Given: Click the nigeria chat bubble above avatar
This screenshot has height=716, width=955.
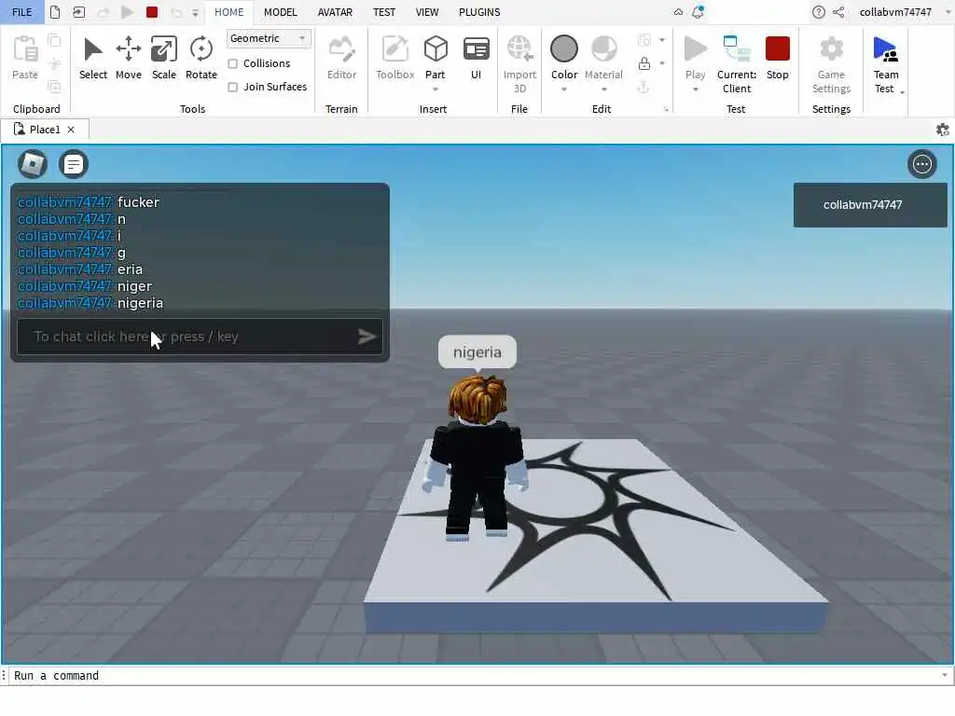Looking at the screenshot, I should pos(477,351).
